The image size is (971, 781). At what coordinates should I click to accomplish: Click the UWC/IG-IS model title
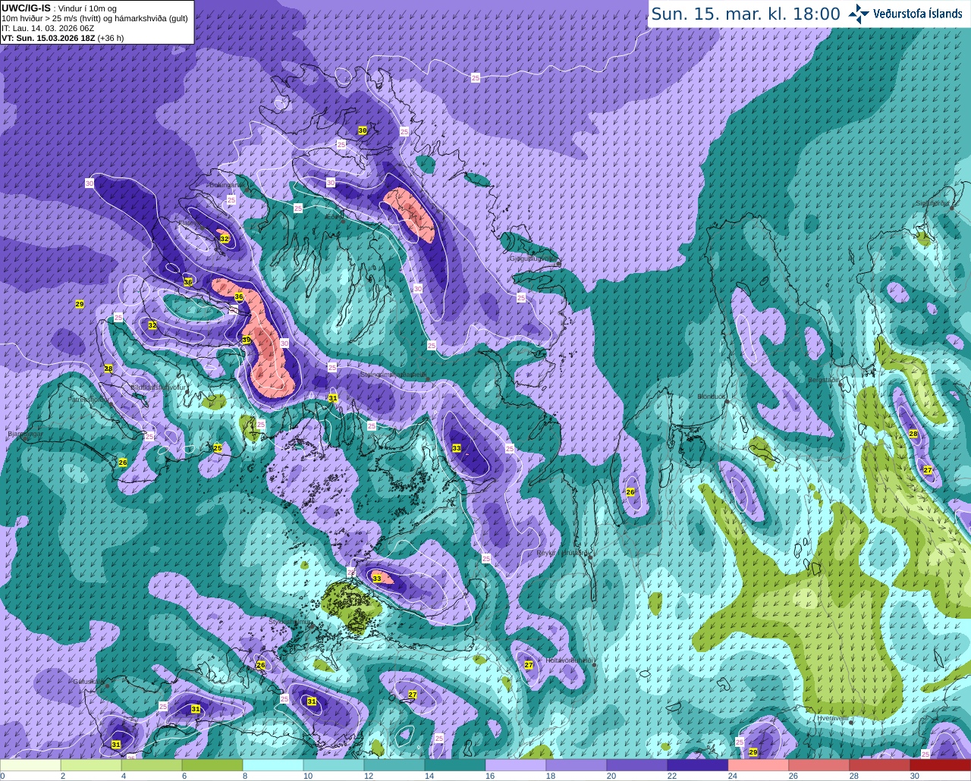[26, 8]
